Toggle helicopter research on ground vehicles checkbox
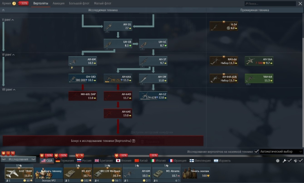The height and width of the screenshot is (183, 304). click(x=257, y=151)
